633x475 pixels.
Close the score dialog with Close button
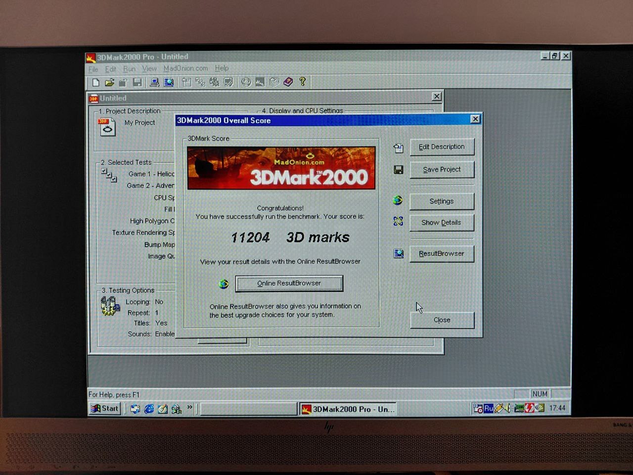point(442,320)
